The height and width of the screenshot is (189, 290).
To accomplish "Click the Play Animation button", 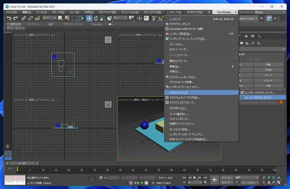I will click(195, 177).
